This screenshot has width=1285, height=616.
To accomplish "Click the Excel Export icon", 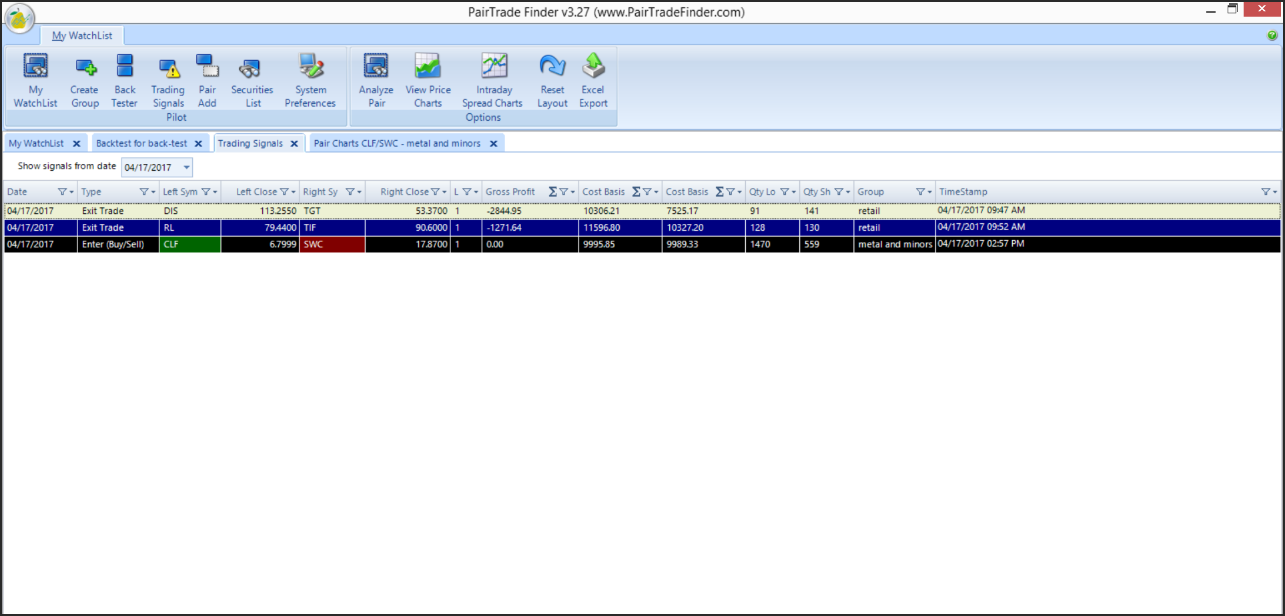I will [593, 80].
